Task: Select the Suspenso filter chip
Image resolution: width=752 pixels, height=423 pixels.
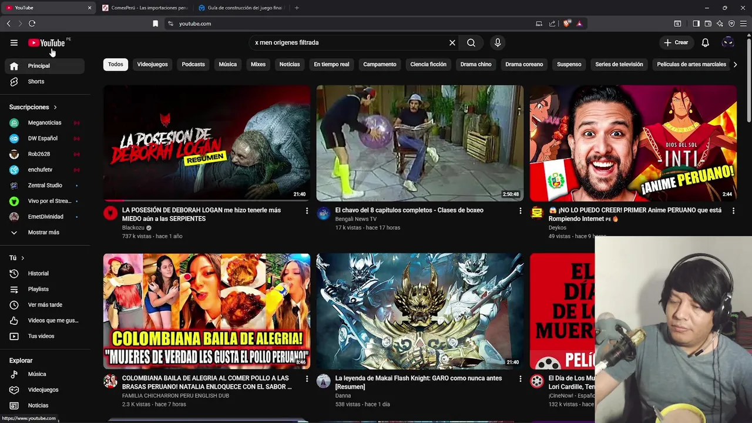Action: click(x=569, y=64)
